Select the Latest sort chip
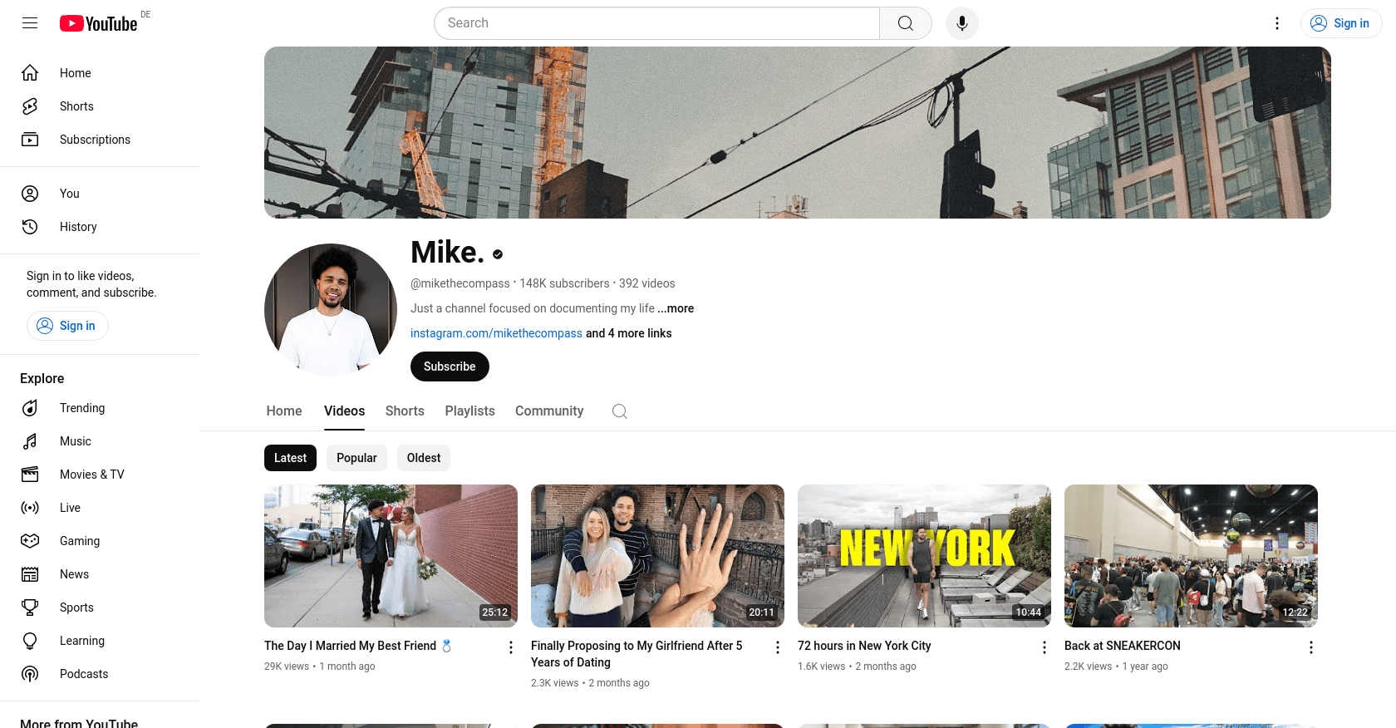The image size is (1396, 728). [x=290, y=458]
